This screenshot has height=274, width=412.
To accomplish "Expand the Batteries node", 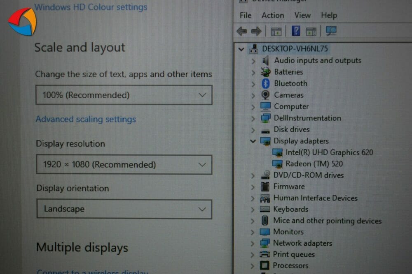I will click(253, 73).
